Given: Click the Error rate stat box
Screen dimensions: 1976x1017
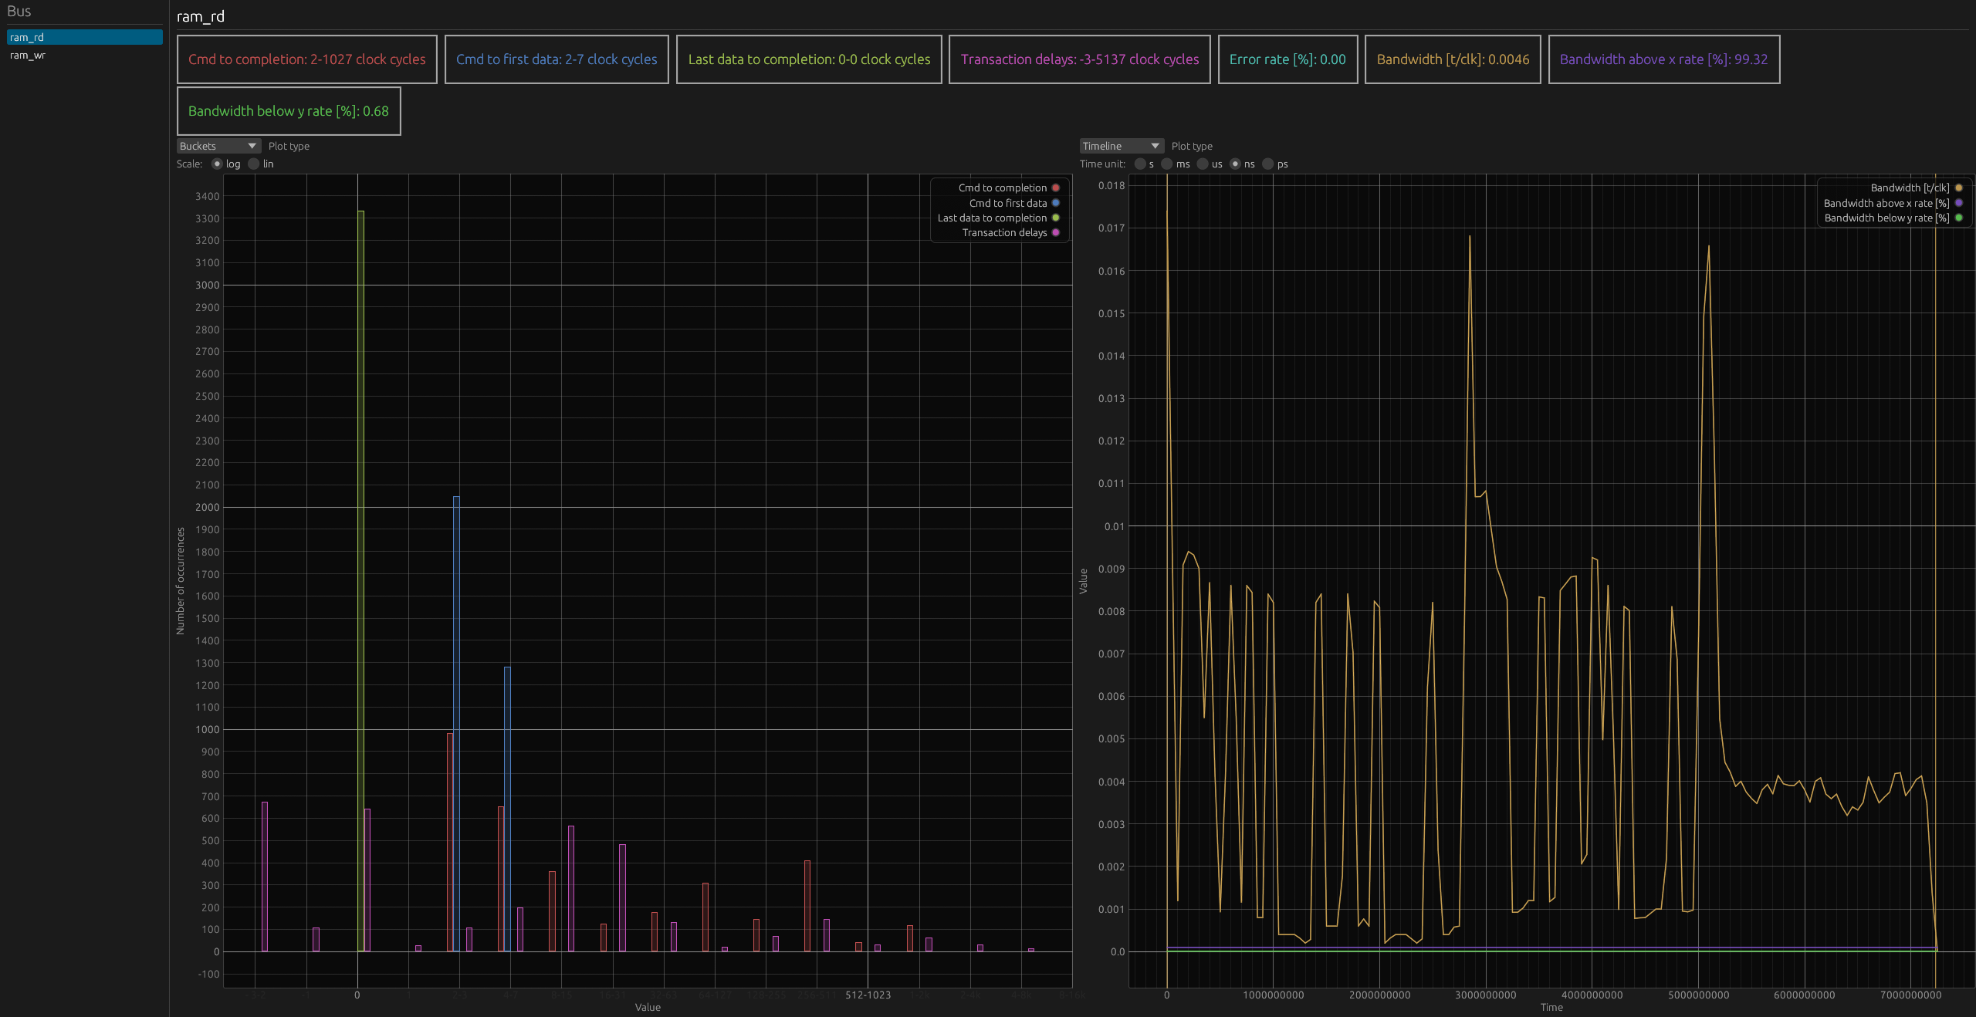Looking at the screenshot, I should 1287,59.
